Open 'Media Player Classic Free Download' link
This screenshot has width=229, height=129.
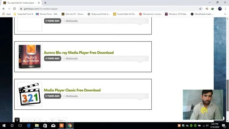point(72,90)
